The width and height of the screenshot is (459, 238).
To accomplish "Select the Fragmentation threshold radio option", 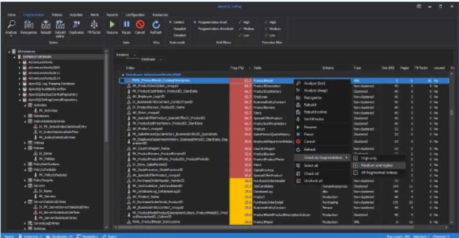I will (195, 29).
